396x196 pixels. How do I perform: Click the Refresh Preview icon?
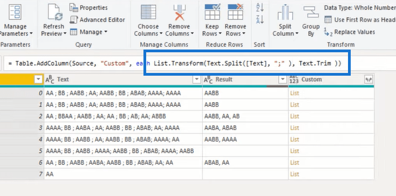55,13
